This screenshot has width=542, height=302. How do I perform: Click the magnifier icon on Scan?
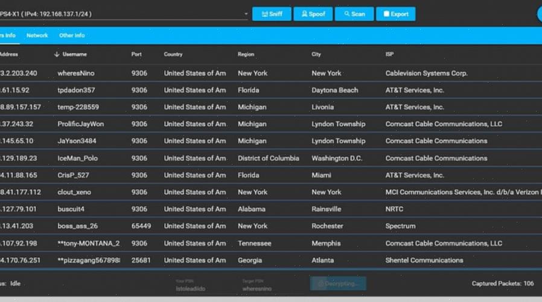(x=346, y=14)
